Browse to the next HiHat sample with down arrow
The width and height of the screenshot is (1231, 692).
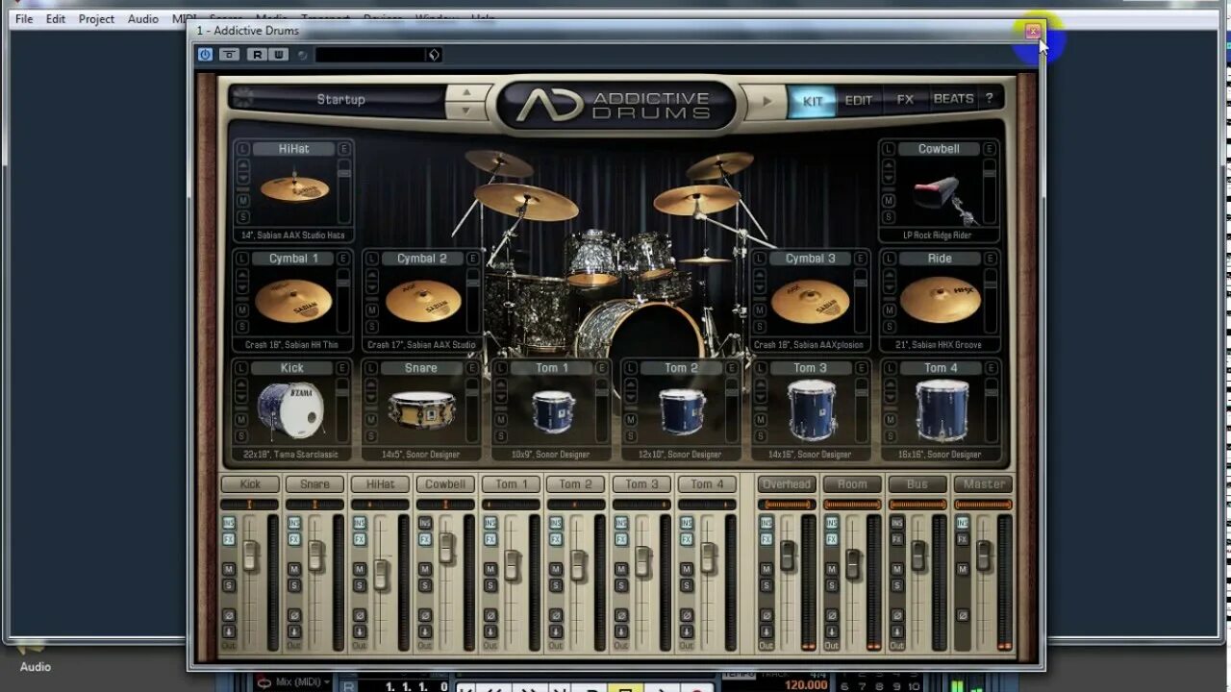243,178
